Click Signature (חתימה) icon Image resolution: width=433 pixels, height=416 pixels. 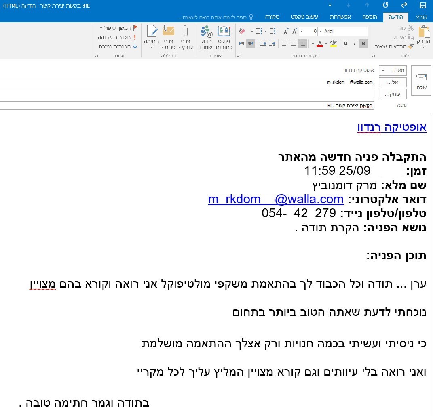152,31
